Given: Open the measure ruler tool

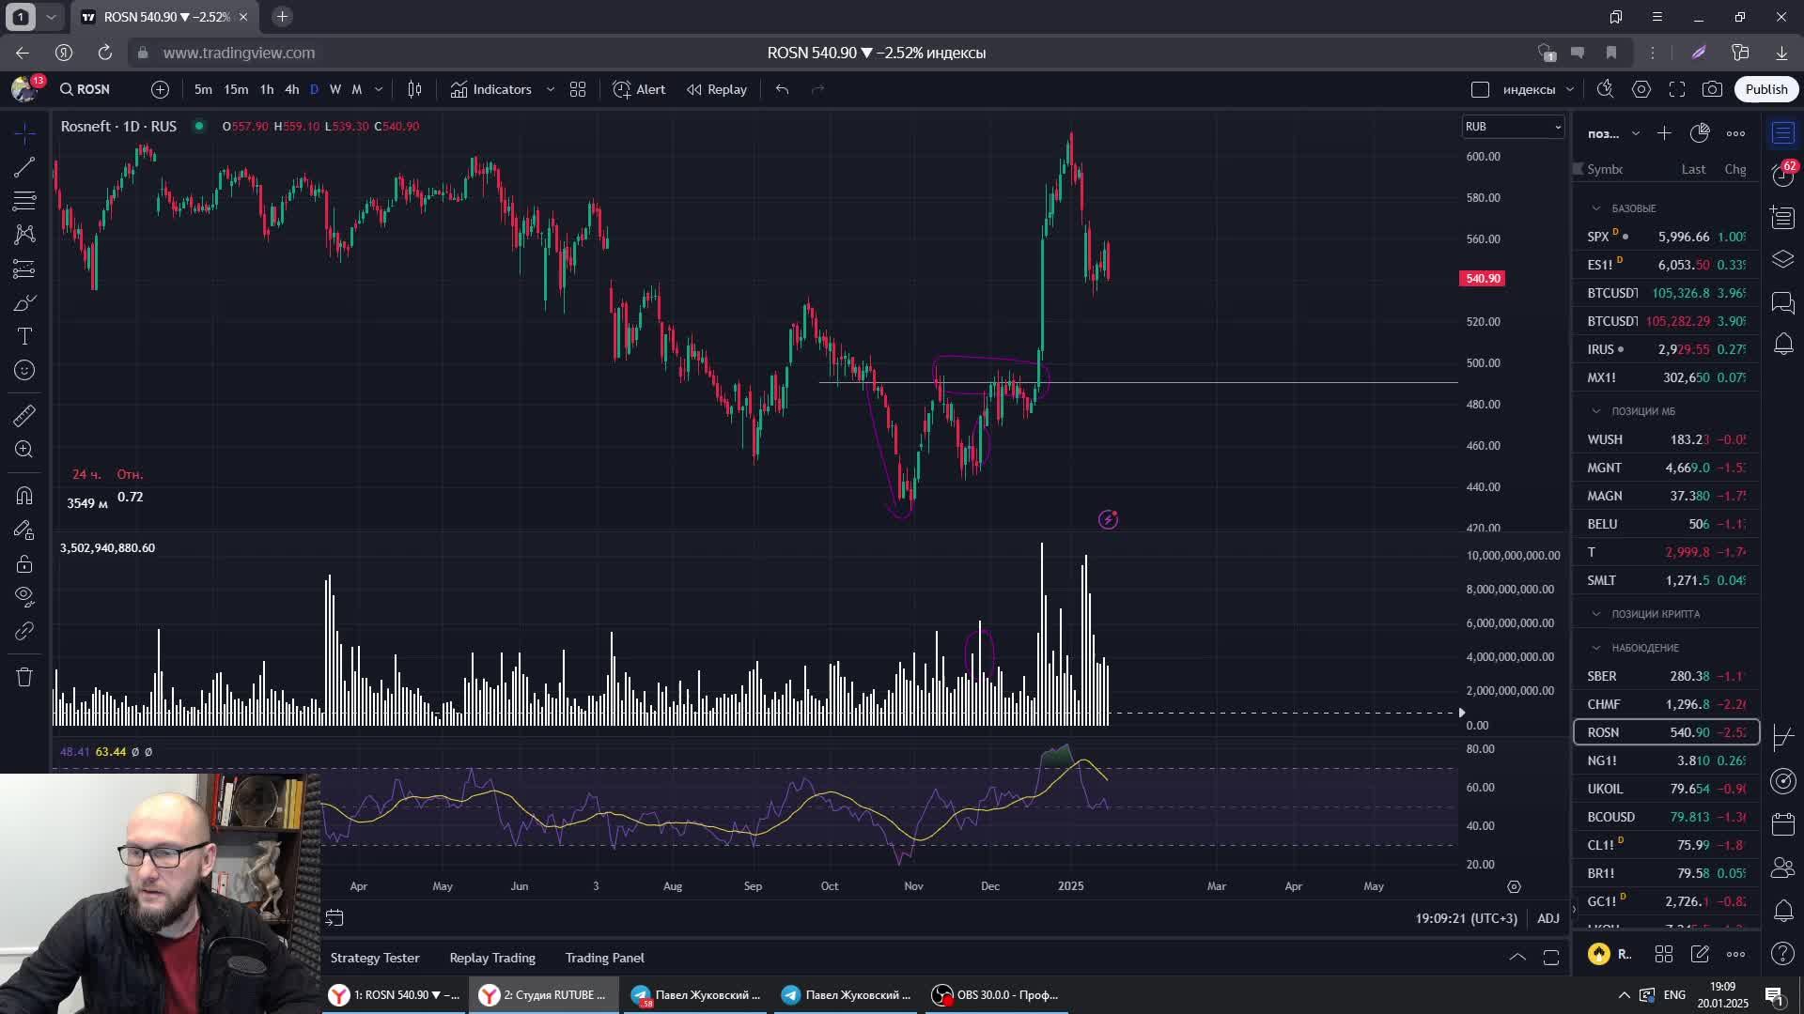Looking at the screenshot, I should coord(24,415).
